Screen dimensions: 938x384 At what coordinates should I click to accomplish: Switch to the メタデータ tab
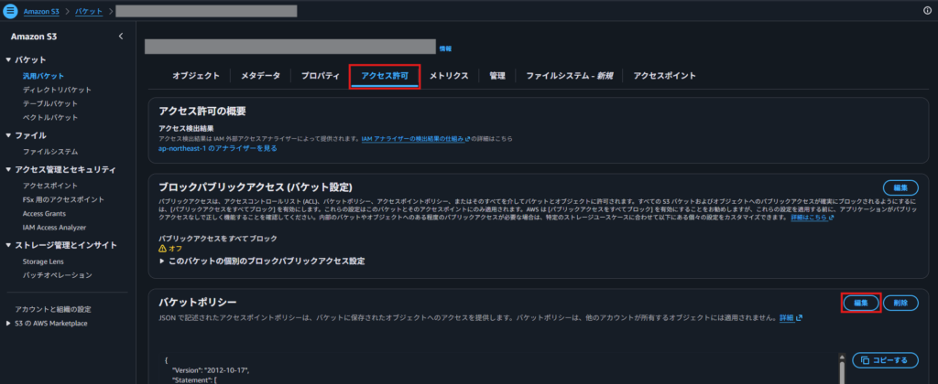pos(260,76)
